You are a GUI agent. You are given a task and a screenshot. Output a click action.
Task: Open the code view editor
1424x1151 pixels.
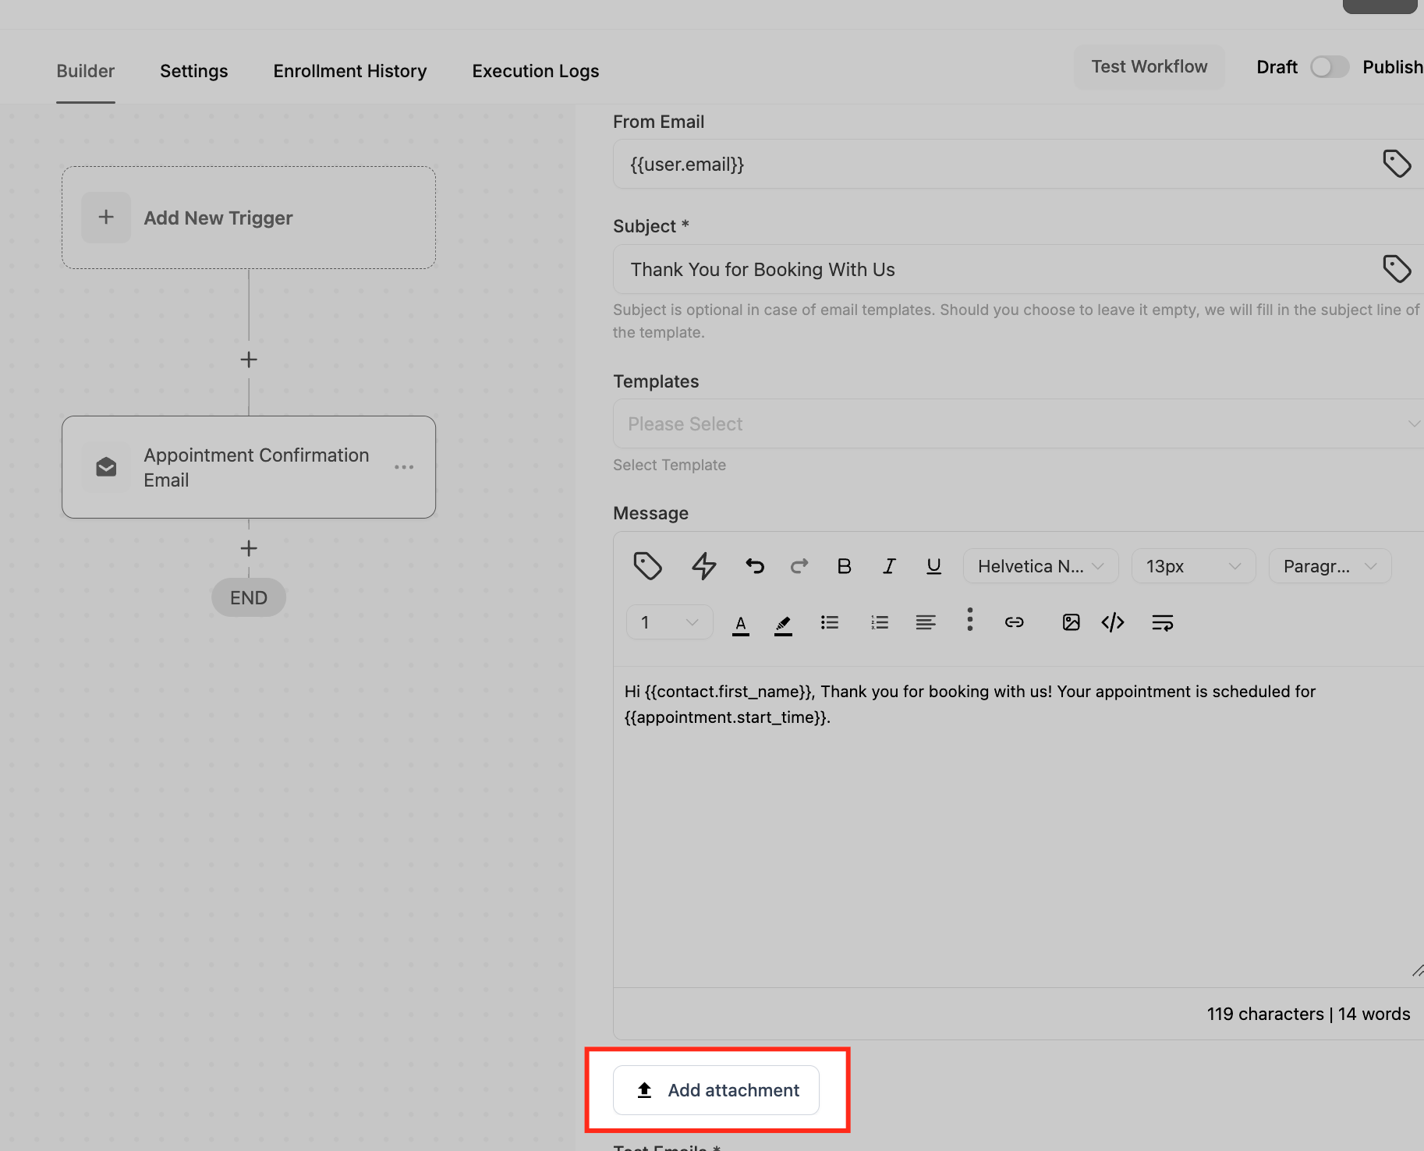click(x=1112, y=622)
